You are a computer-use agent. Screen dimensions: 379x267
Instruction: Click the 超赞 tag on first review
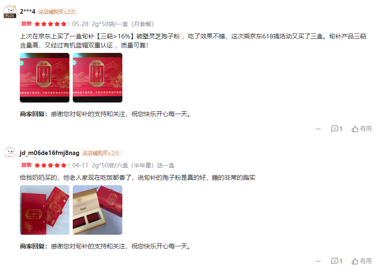26,24
